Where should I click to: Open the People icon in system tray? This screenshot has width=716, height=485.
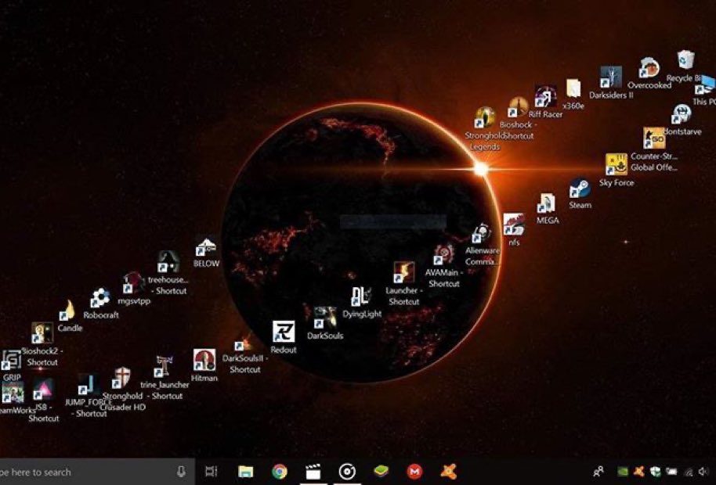598,472
